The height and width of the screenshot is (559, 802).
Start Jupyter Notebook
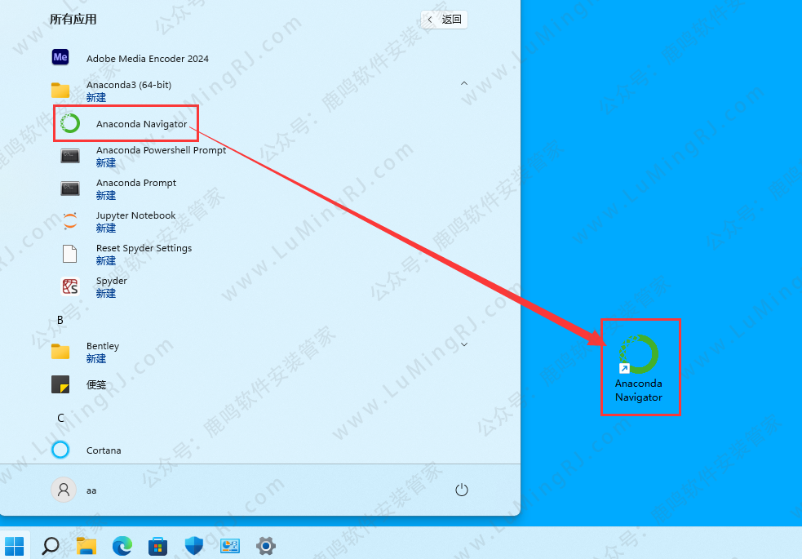click(135, 221)
